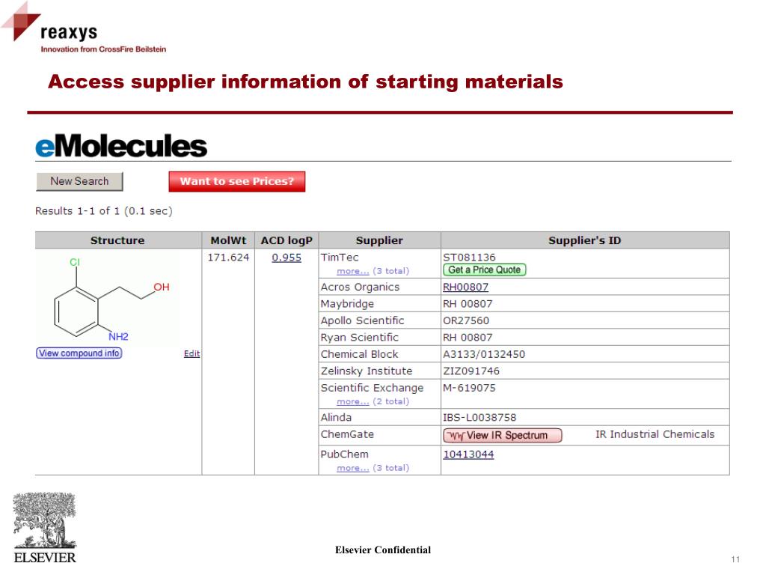
Task: Click the Elsevier Confidential footer text
Action: [383, 550]
